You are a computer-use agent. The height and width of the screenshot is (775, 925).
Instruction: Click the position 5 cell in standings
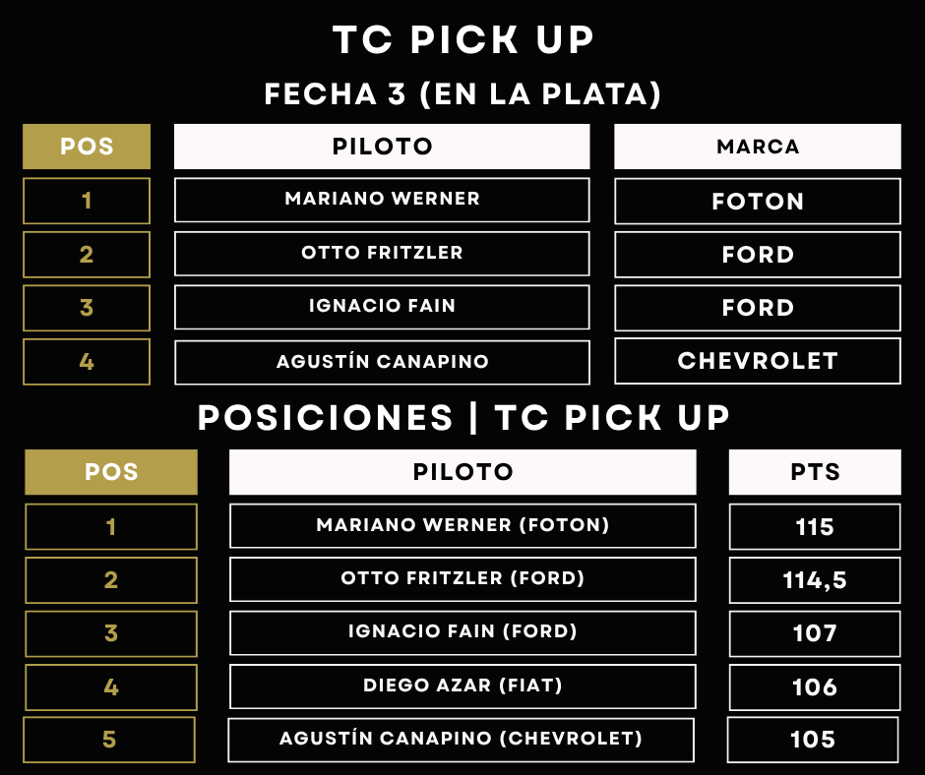[109, 740]
